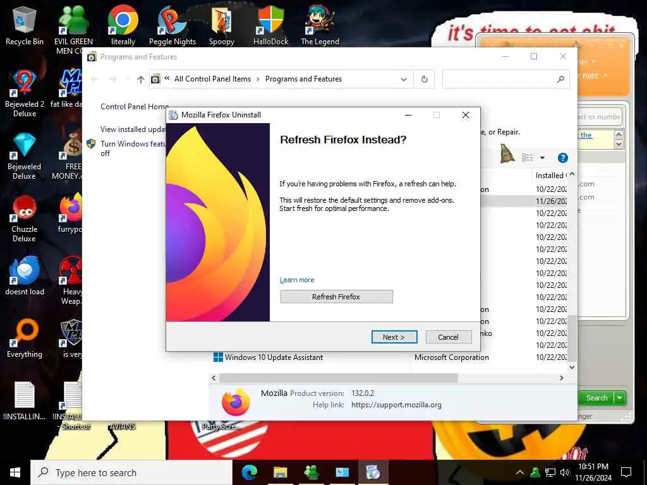Open Peggle Nights desktop icon
The height and width of the screenshot is (485, 647).
tap(172, 25)
